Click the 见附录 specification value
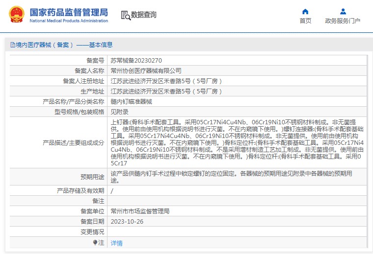 pyautogui.click(x=119, y=112)
